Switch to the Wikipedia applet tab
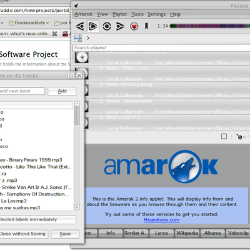The image size is (250, 250). (187, 233)
